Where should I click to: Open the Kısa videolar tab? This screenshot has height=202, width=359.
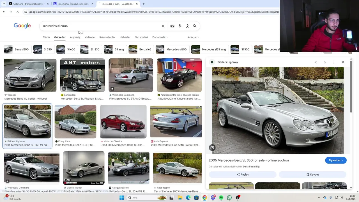(x=107, y=37)
